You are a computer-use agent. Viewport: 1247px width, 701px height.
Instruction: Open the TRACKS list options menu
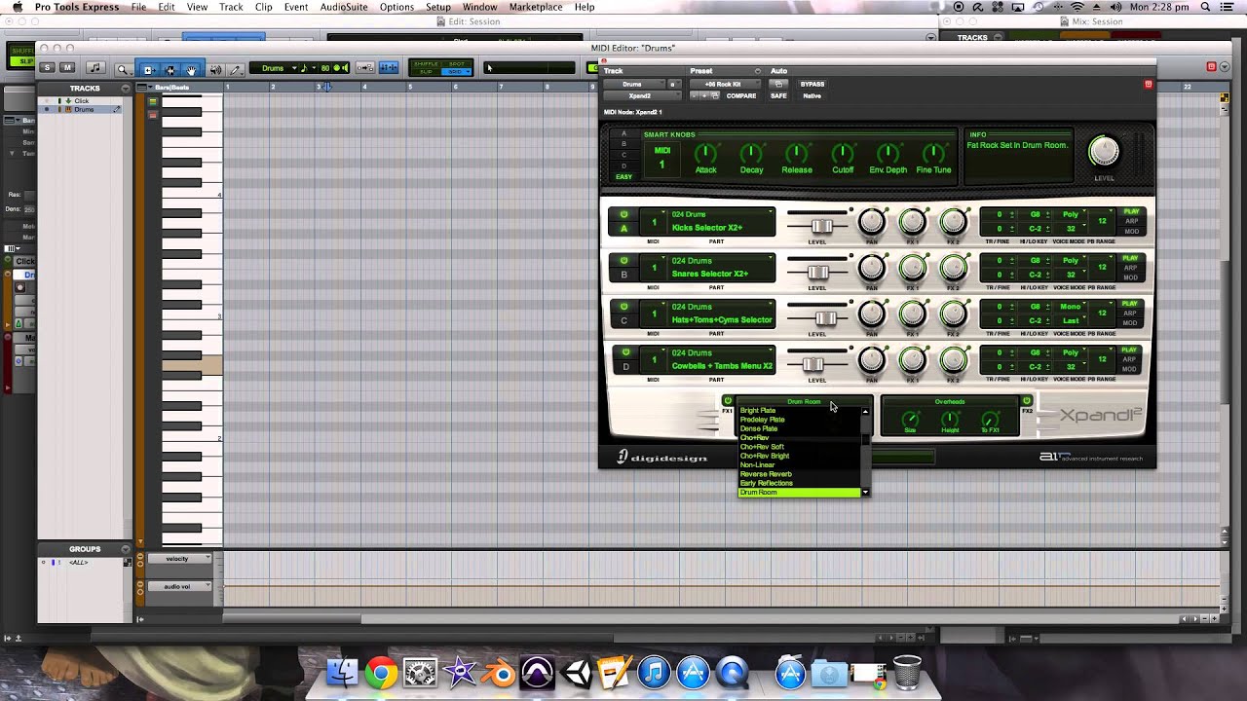click(x=125, y=89)
